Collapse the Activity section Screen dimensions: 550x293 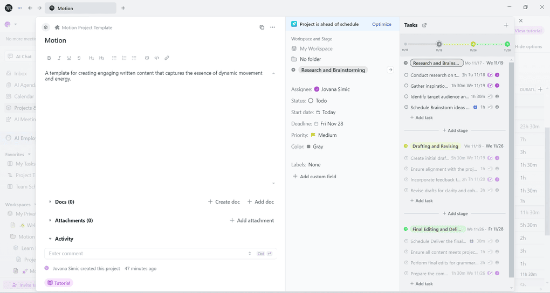50,239
